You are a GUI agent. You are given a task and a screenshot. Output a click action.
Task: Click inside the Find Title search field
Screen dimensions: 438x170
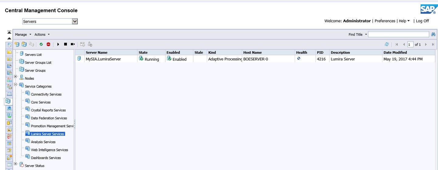pos(398,34)
